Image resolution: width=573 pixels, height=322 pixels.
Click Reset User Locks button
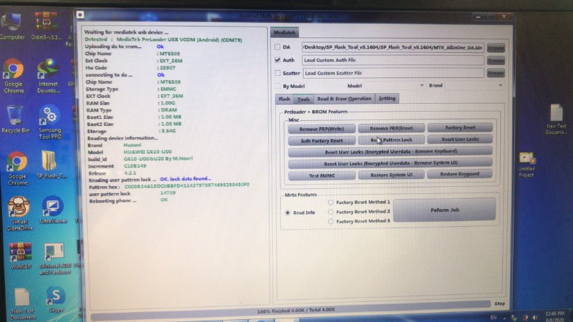click(x=460, y=139)
